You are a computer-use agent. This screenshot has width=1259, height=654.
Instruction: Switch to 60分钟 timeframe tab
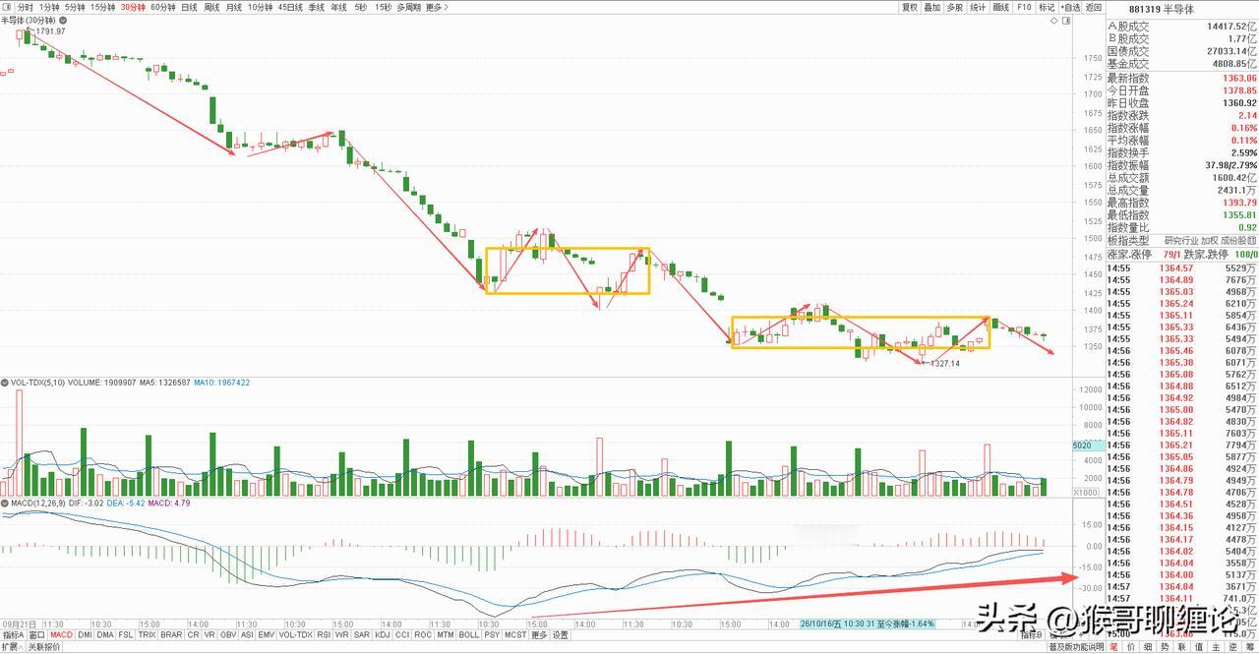click(162, 7)
